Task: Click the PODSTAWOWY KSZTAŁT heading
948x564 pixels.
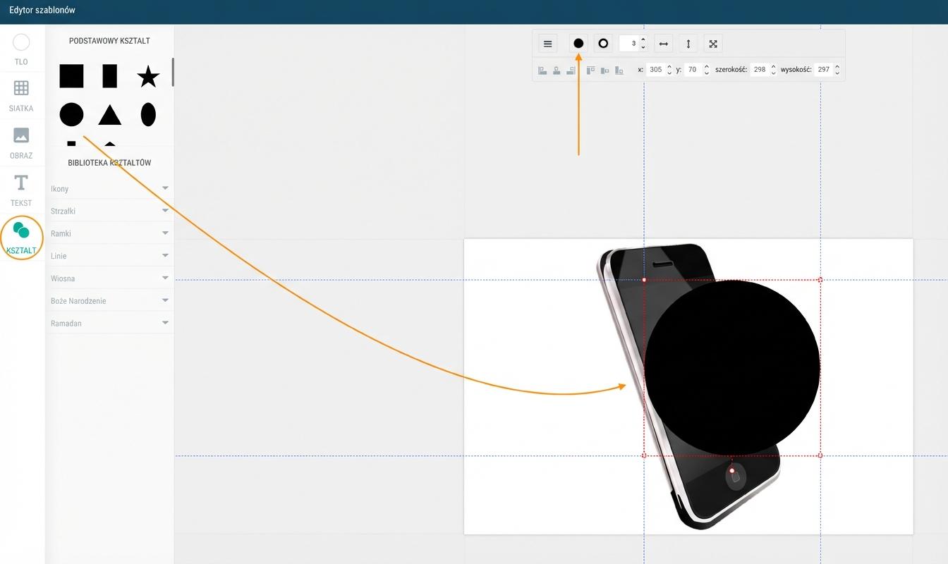Action: click(x=109, y=41)
